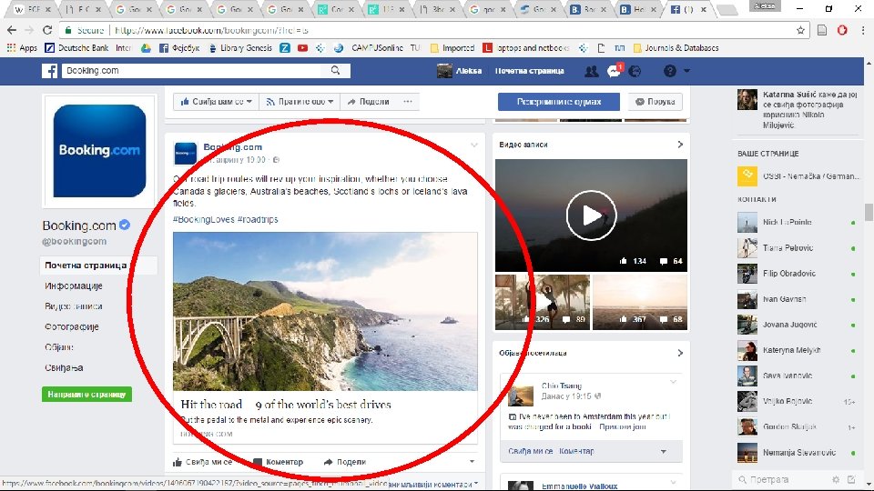Select Videos tab in left menu

point(73,306)
